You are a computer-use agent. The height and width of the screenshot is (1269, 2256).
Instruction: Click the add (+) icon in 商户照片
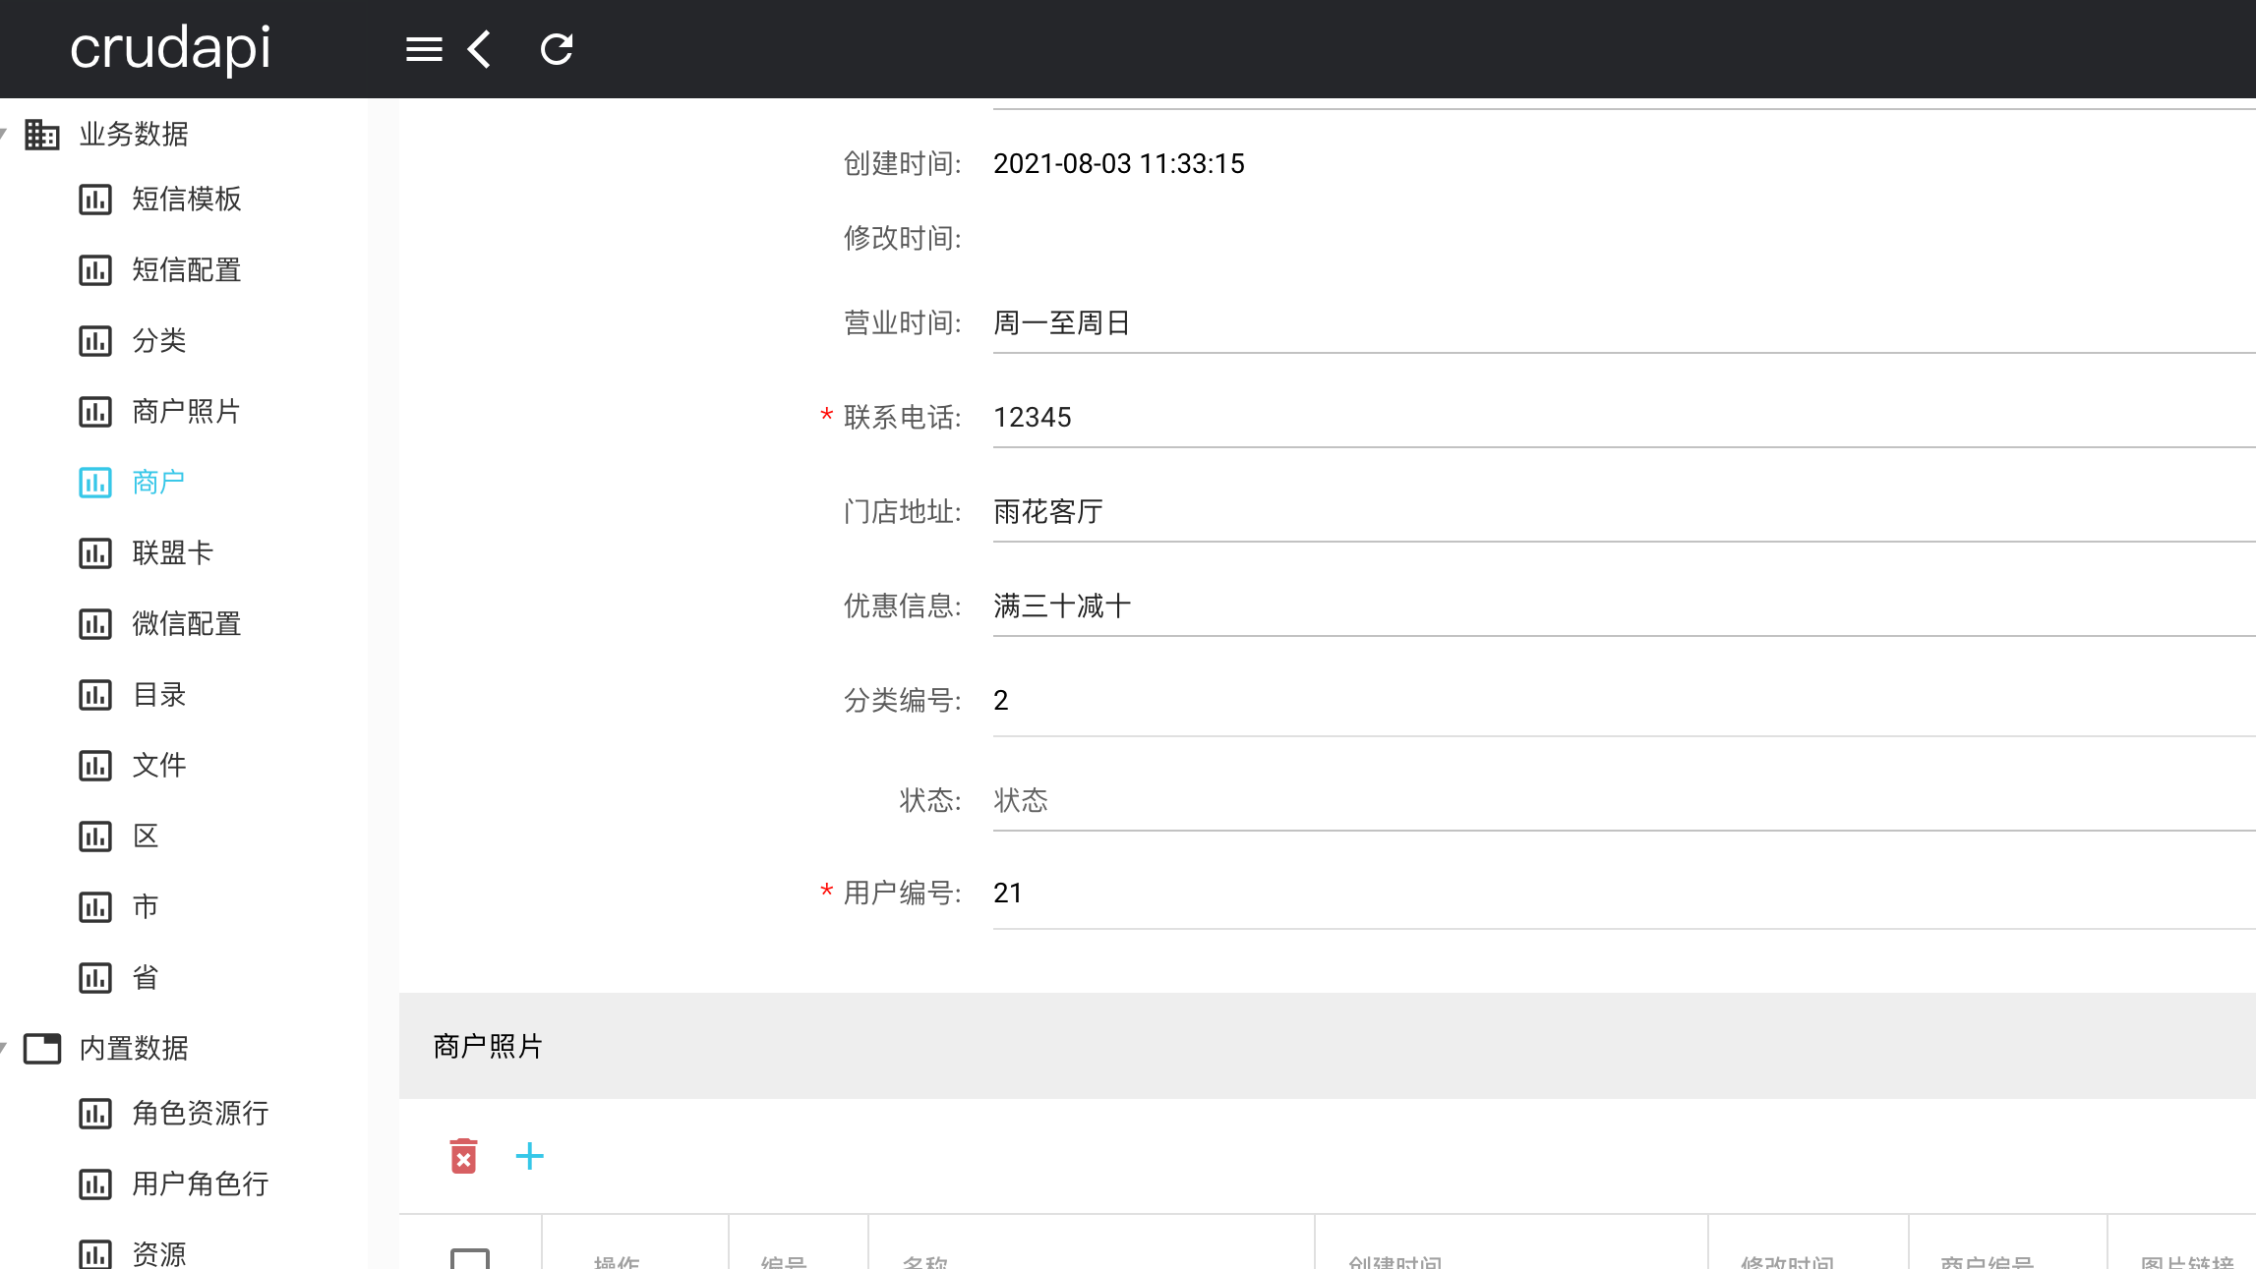(530, 1156)
